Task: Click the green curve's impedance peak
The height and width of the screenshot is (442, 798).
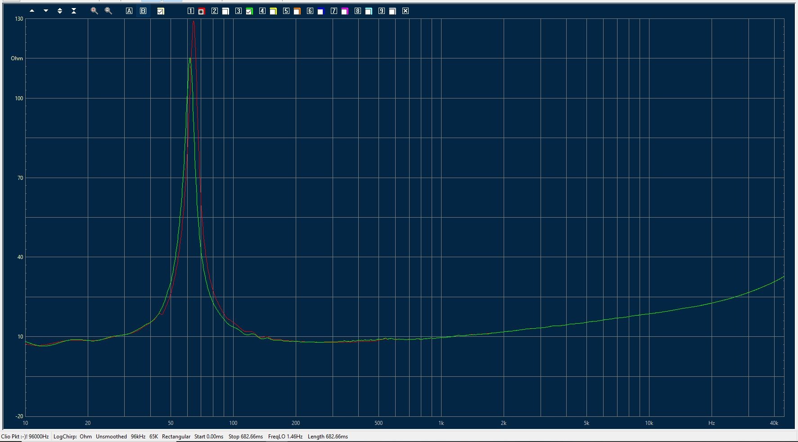Action: pos(190,58)
